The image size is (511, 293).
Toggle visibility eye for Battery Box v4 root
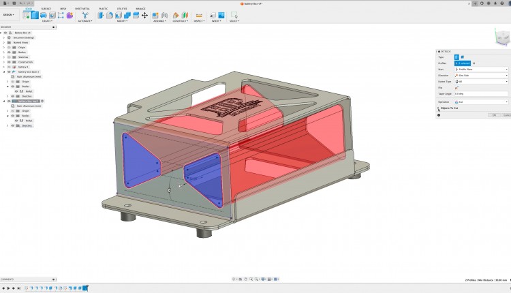click(x=5, y=33)
